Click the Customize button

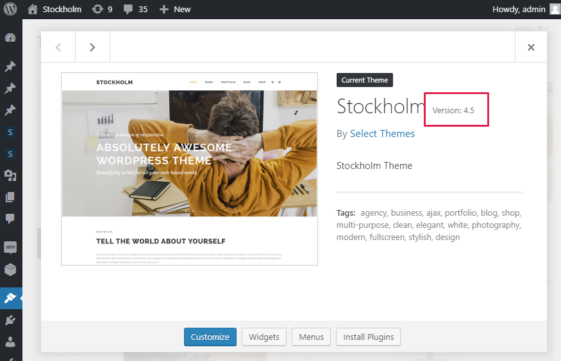pyautogui.click(x=210, y=337)
